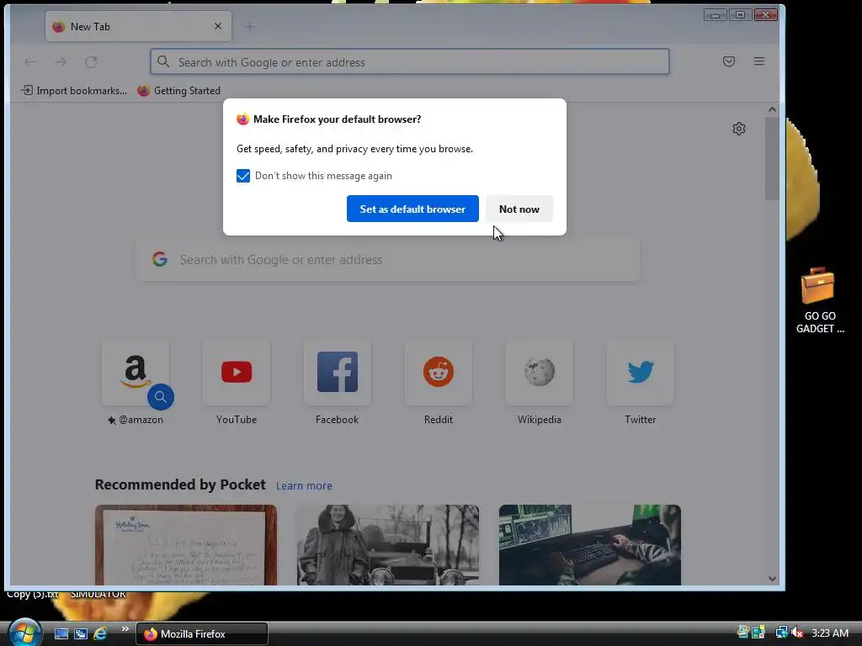
Task: Close the New Tab tab
Action: 218,26
